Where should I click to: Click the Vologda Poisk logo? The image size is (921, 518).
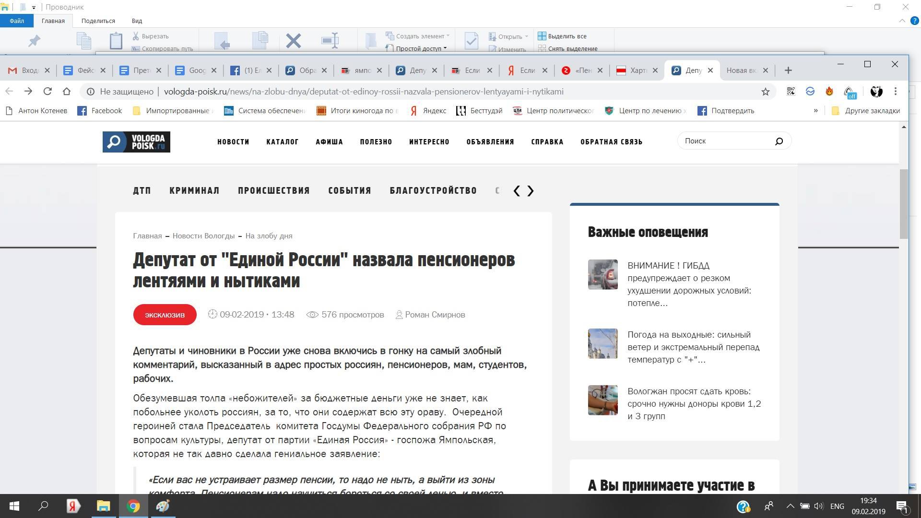[136, 142]
